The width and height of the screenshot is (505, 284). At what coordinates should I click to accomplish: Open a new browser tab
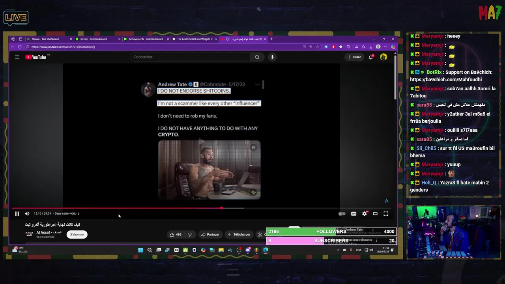271,39
